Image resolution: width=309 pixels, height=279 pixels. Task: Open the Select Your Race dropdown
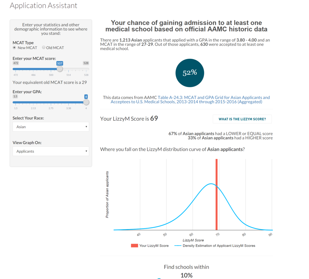pyautogui.click(x=51, y=127)
